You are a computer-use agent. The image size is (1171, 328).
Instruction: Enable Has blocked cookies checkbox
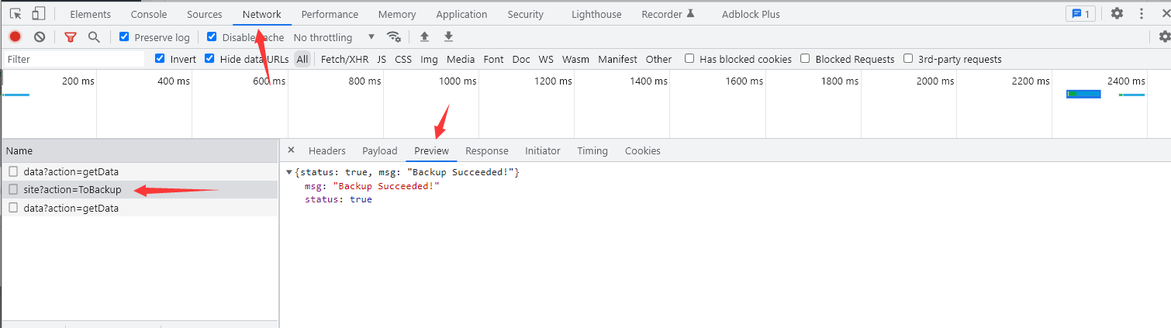tap(689, 58)
